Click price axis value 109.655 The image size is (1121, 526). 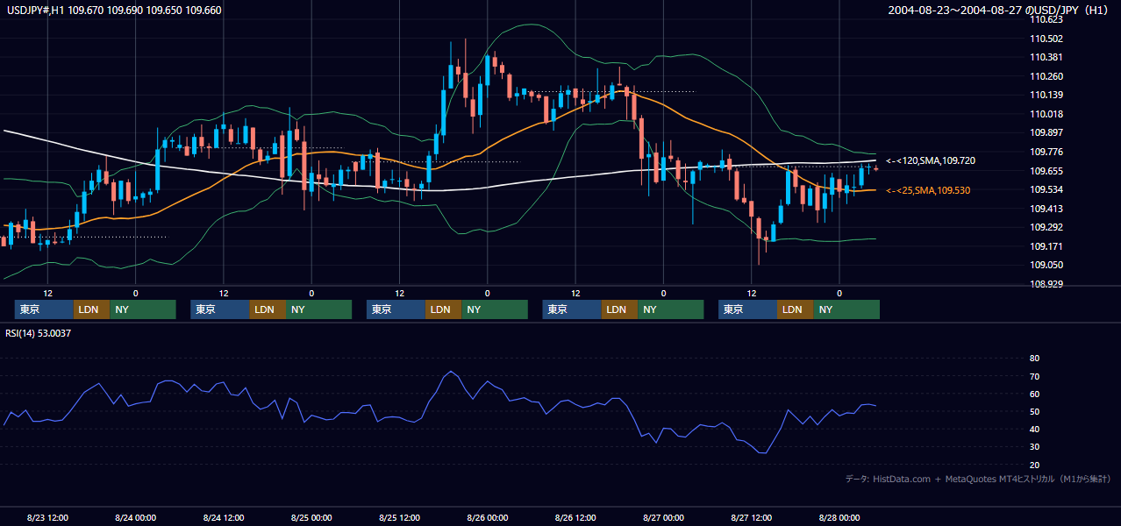[1046, 171]
